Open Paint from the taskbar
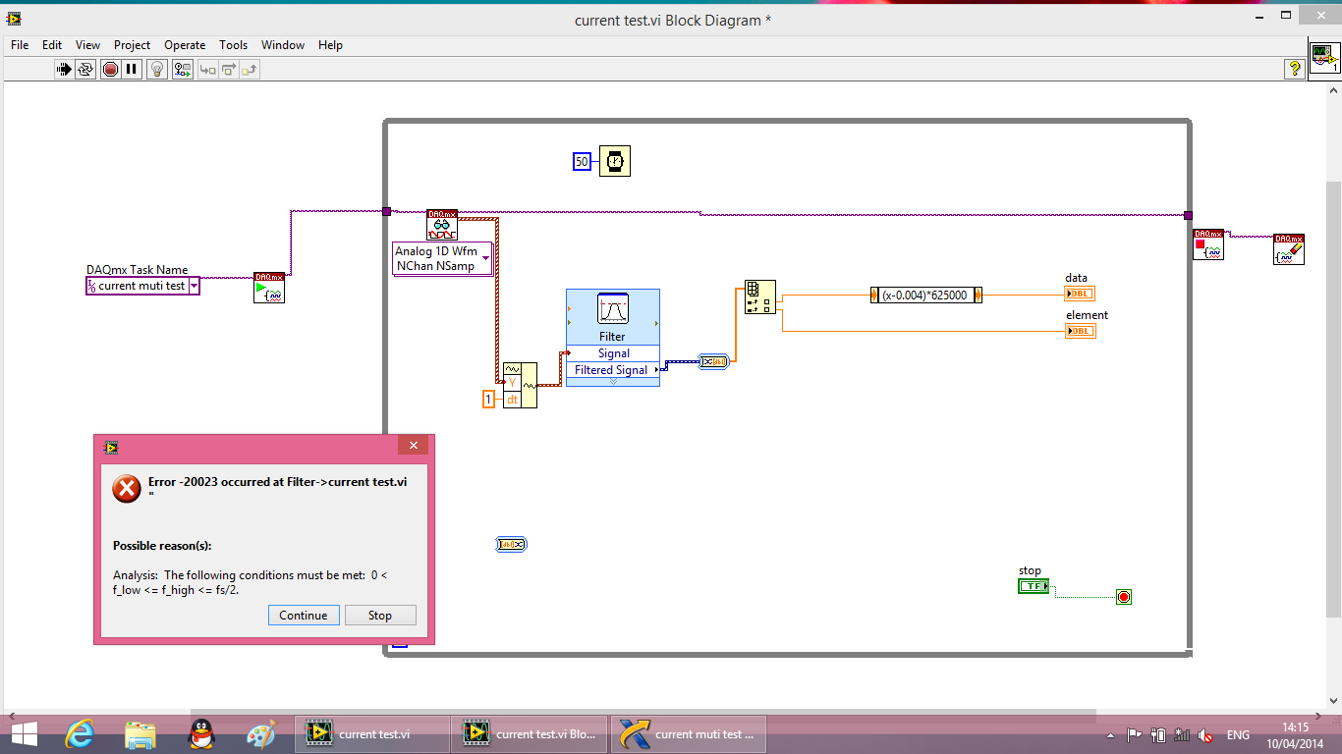Screen dimensions: 1342x754 pos(260,734)
